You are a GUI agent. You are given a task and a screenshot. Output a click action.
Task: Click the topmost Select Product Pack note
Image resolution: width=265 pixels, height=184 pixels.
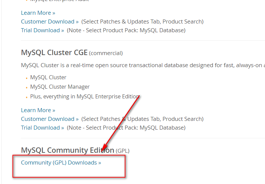point(126,30)
